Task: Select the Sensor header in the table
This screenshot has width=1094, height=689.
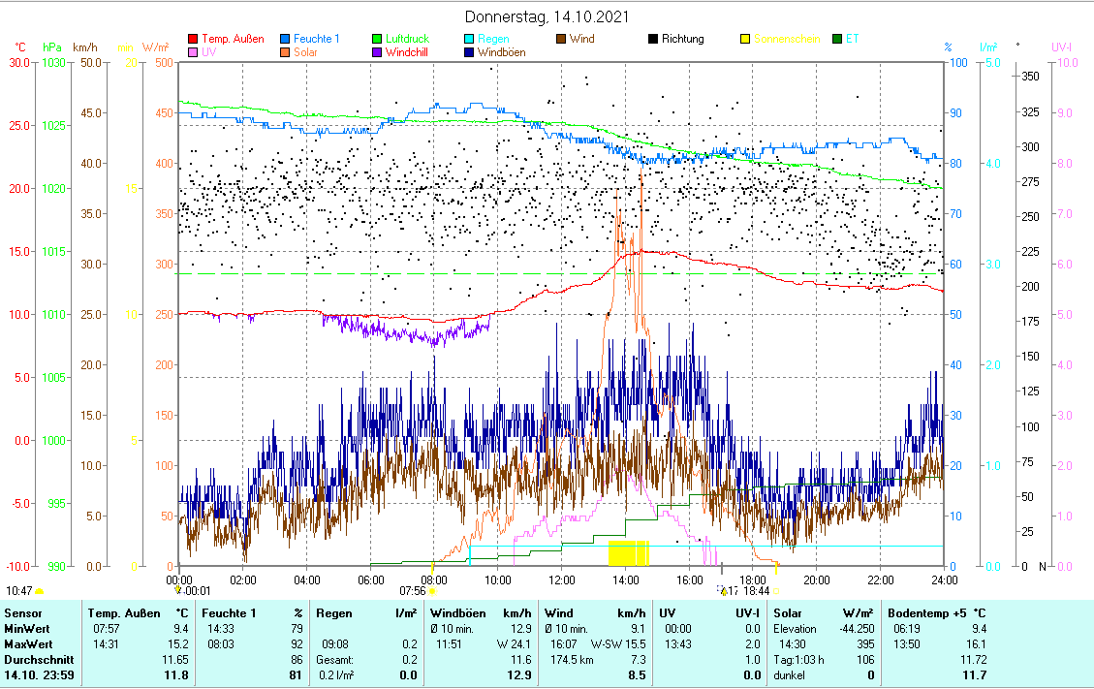Action: point(23,612)
